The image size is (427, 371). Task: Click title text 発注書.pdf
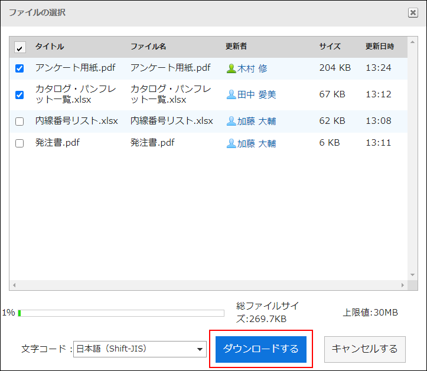pos(57,143)
